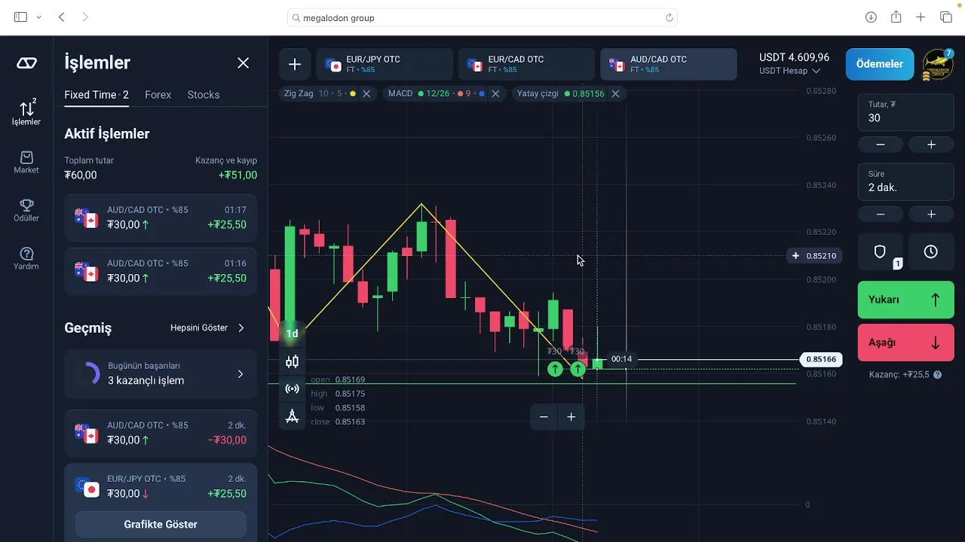The height and width of the screenshot is (542, 965).
Task: Click the Yatay çizgi green color dot
Action: pyautogui.click(x=567, y=94)
